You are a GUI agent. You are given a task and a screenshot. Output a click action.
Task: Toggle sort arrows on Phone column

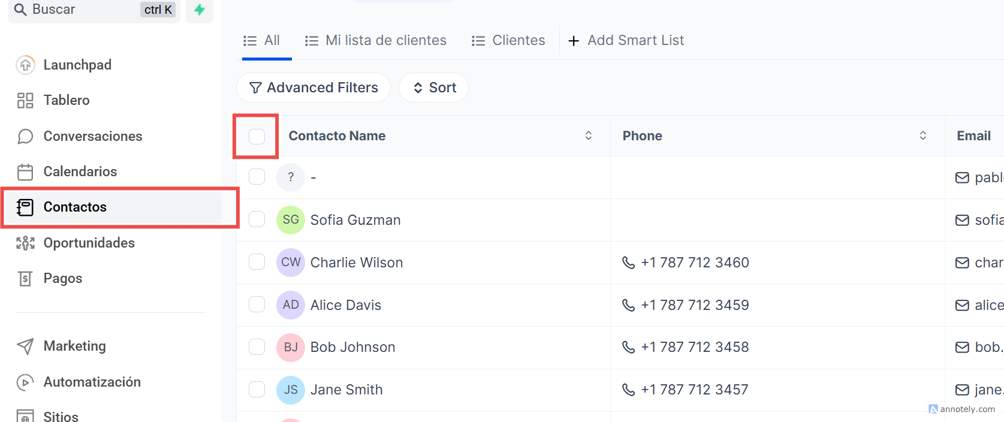(922, 135)
